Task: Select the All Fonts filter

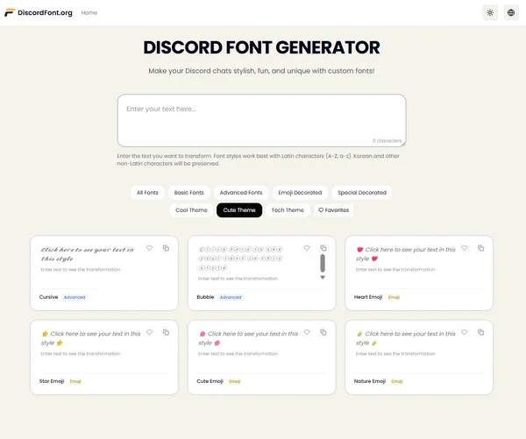Action: tap(147, 193)
